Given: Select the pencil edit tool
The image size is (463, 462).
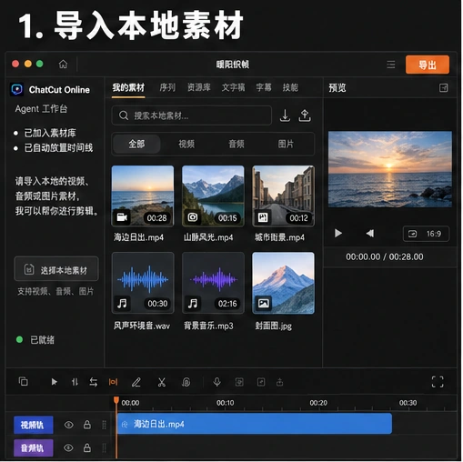Looking at the screenshot, I should tap(136, 382).
